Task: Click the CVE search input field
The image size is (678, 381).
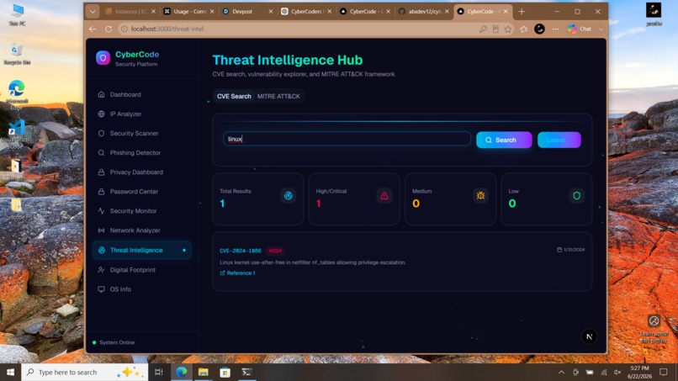Action: [347, 139]
